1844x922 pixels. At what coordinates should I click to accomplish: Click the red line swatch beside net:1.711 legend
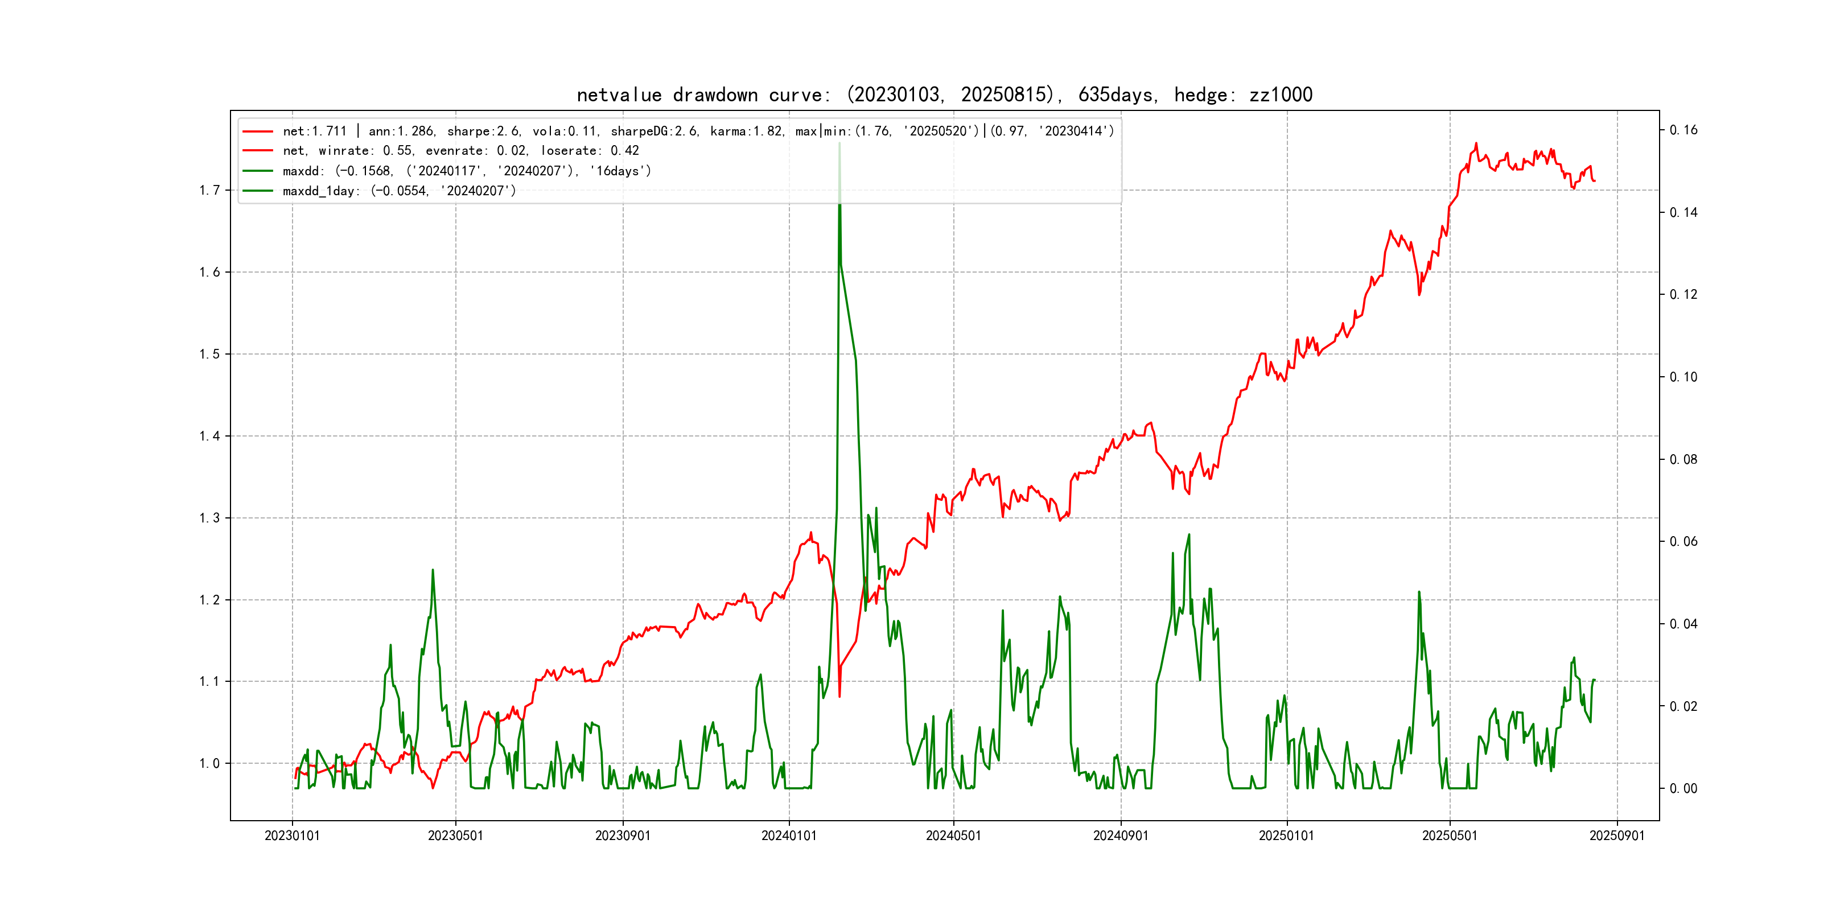(258, 131)
